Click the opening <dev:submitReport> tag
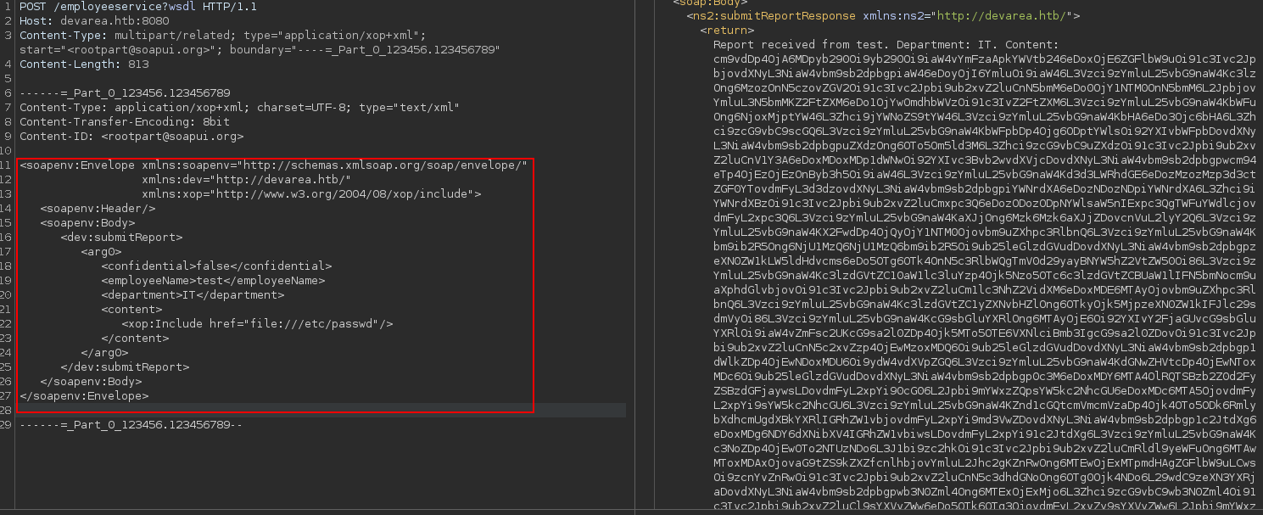Viewport: 1263px width, 515px height. click(121, 237)
